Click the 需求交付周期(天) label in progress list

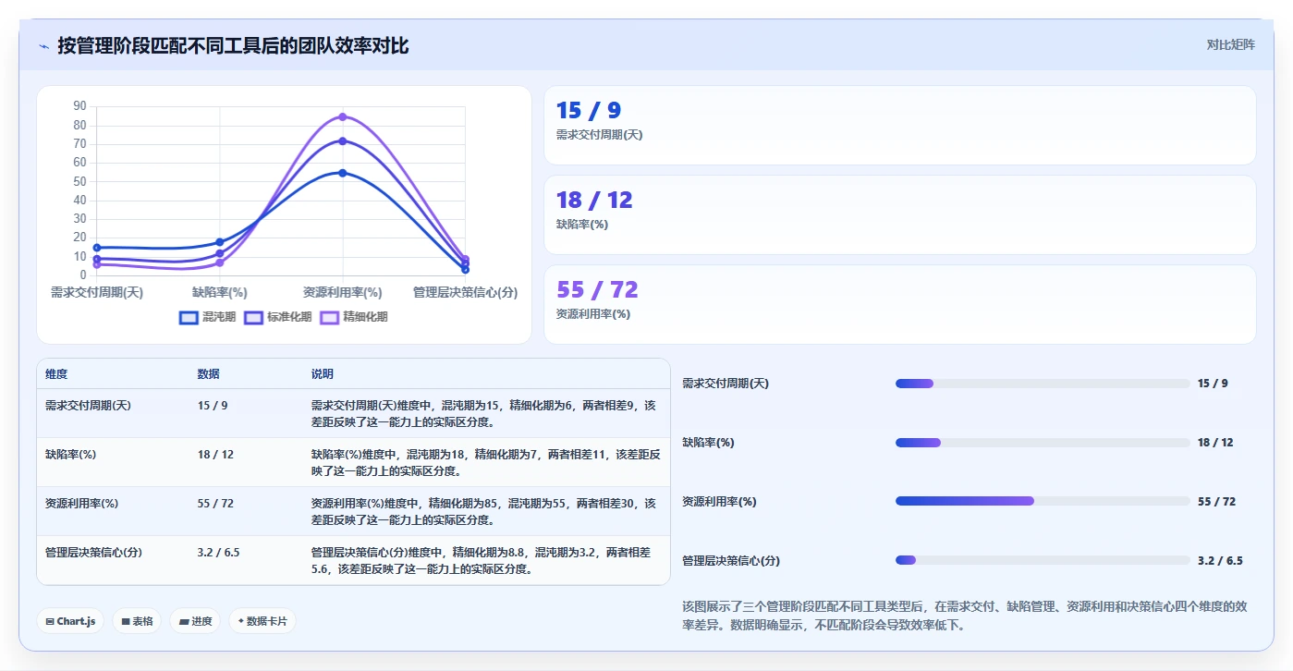click(x=726, y=384)
